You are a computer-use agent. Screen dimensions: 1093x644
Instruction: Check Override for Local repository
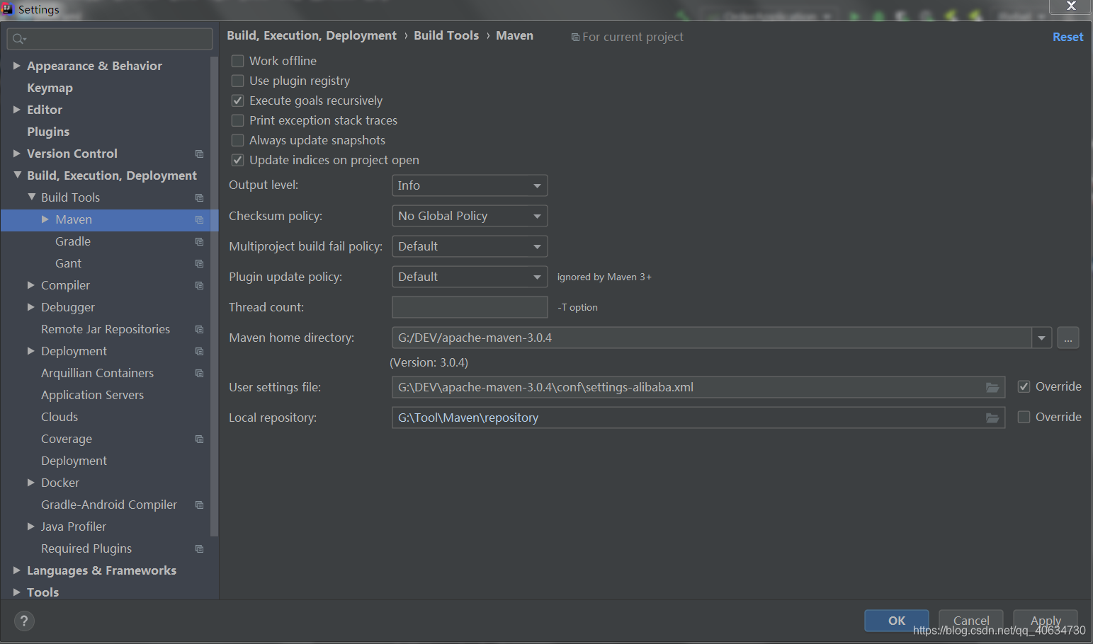click(x=1024, y=417)
